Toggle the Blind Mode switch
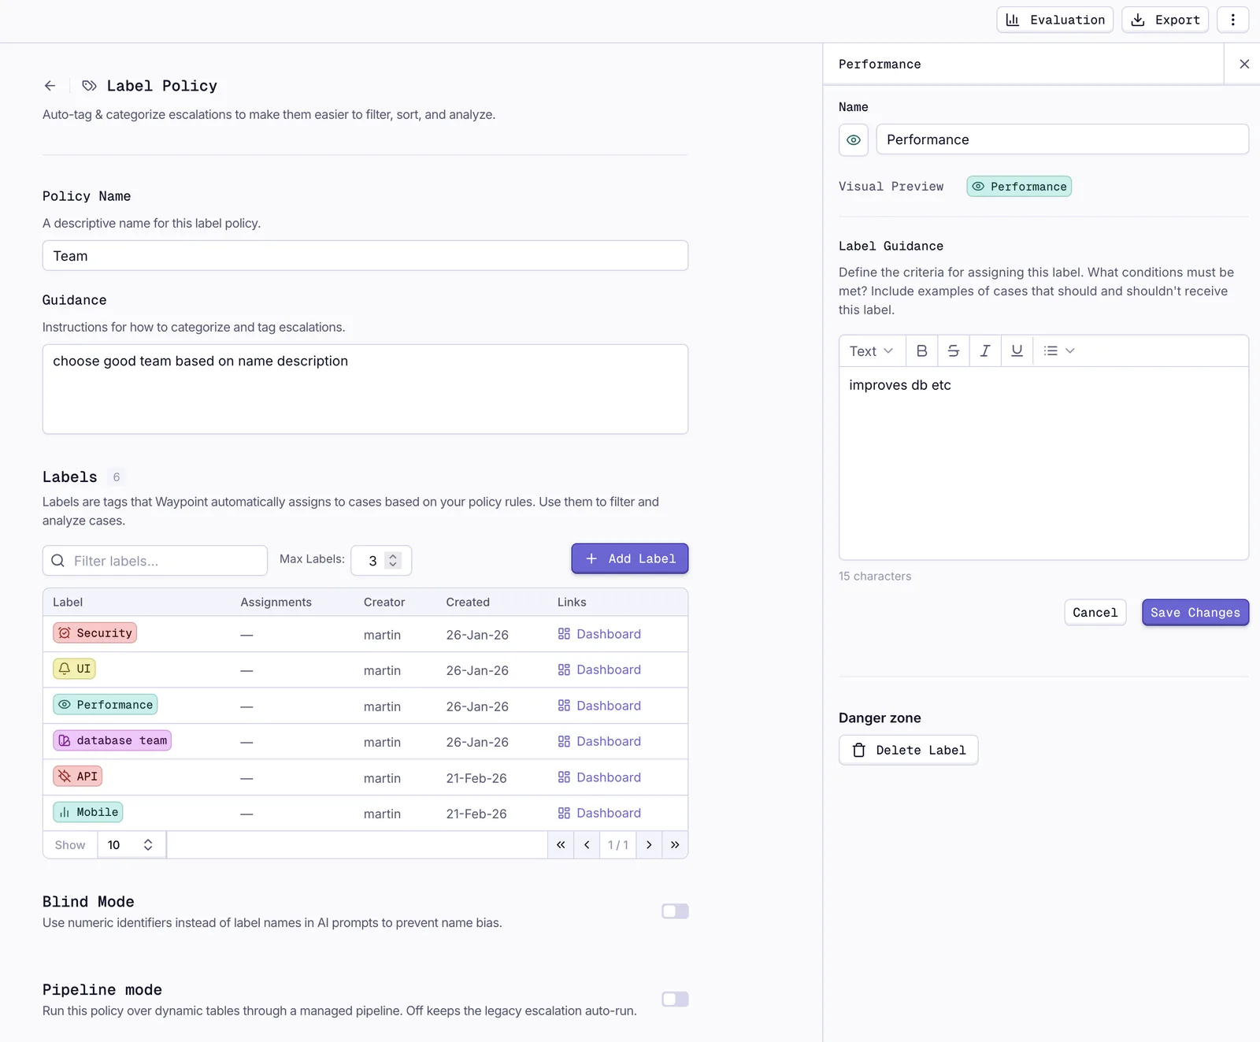1260x1042 pixels. pyautogui.click(x=675, y=911)
